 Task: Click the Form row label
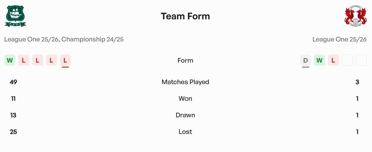(185, 60)
